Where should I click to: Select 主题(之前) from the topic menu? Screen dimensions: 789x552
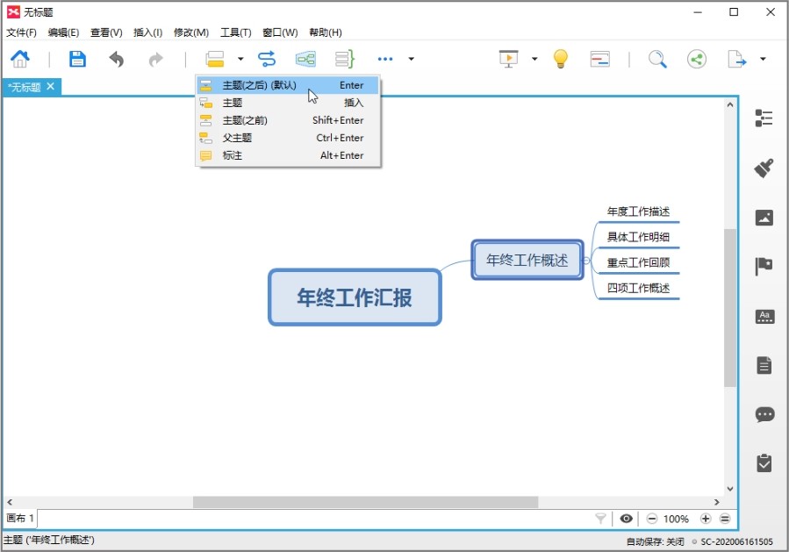click(245, 120)
